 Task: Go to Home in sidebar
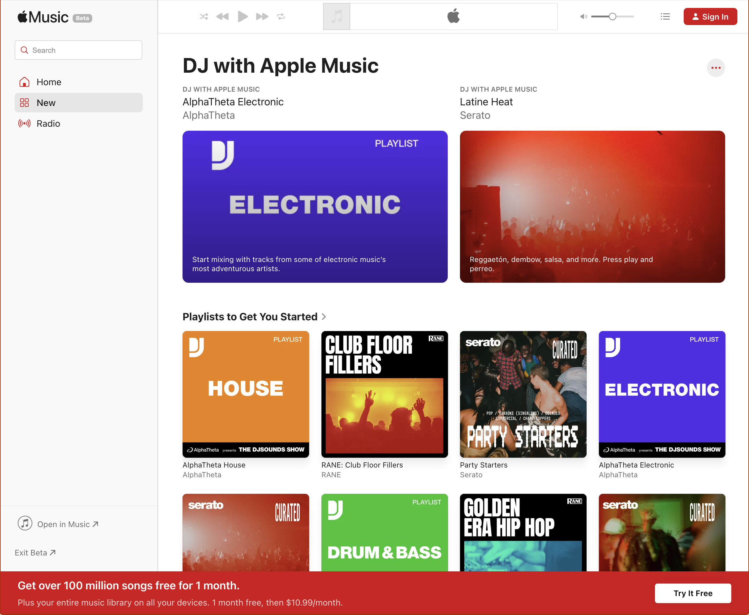click(x=79, y=82)
